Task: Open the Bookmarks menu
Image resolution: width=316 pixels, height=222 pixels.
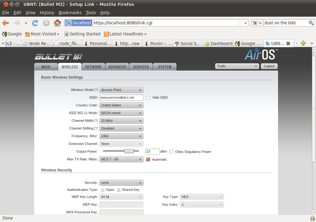Action: tap(70, 13)
